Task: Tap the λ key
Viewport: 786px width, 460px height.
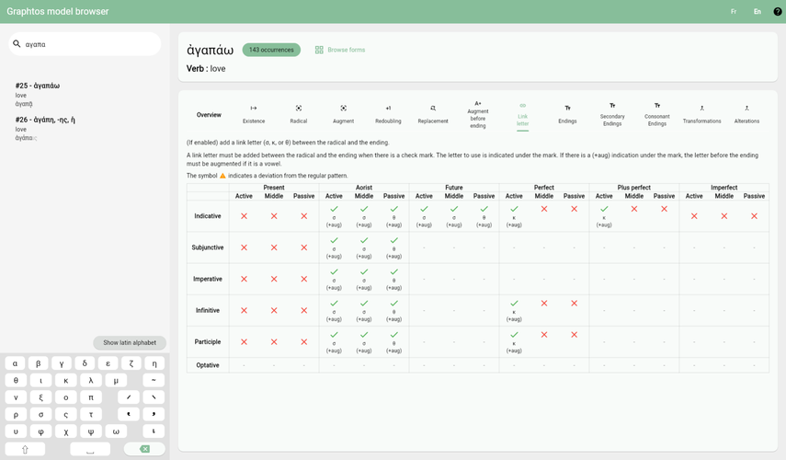Action: [91, 380]
